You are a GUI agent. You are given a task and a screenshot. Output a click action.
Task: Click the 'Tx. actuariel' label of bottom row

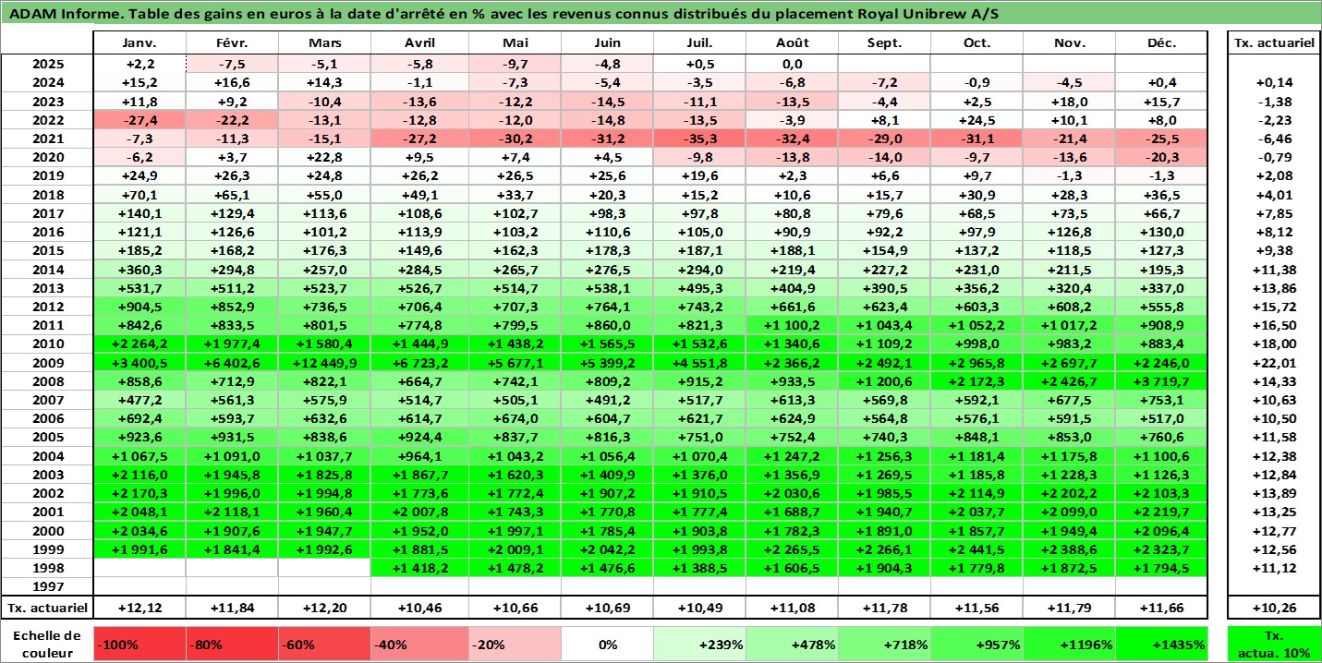[x=48, y=608]
